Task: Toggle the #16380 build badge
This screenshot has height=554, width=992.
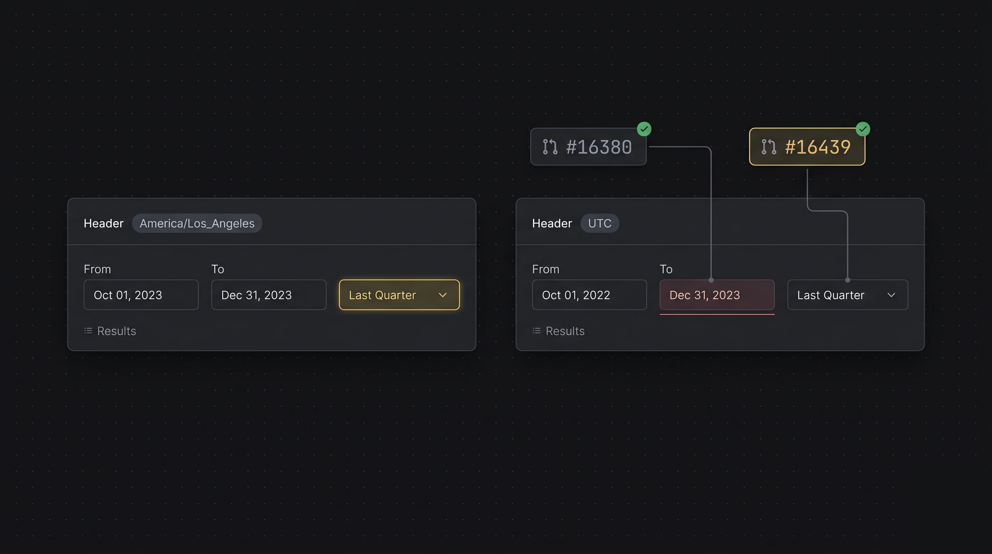Action: pyautogui.click(x=588, y=147)
